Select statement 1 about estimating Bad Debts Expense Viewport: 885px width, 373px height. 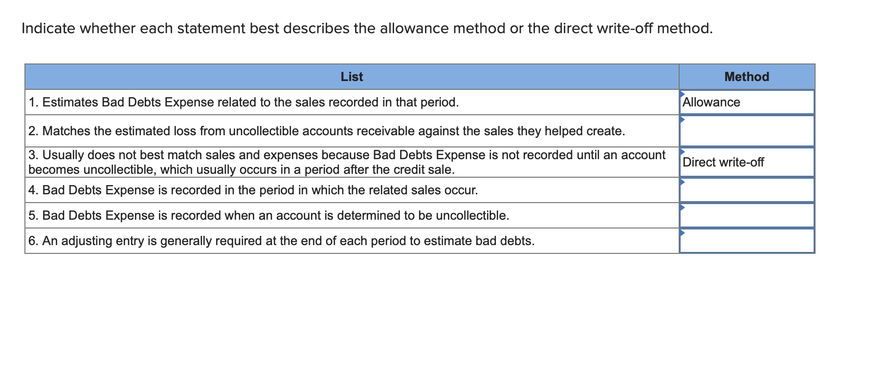243,103
